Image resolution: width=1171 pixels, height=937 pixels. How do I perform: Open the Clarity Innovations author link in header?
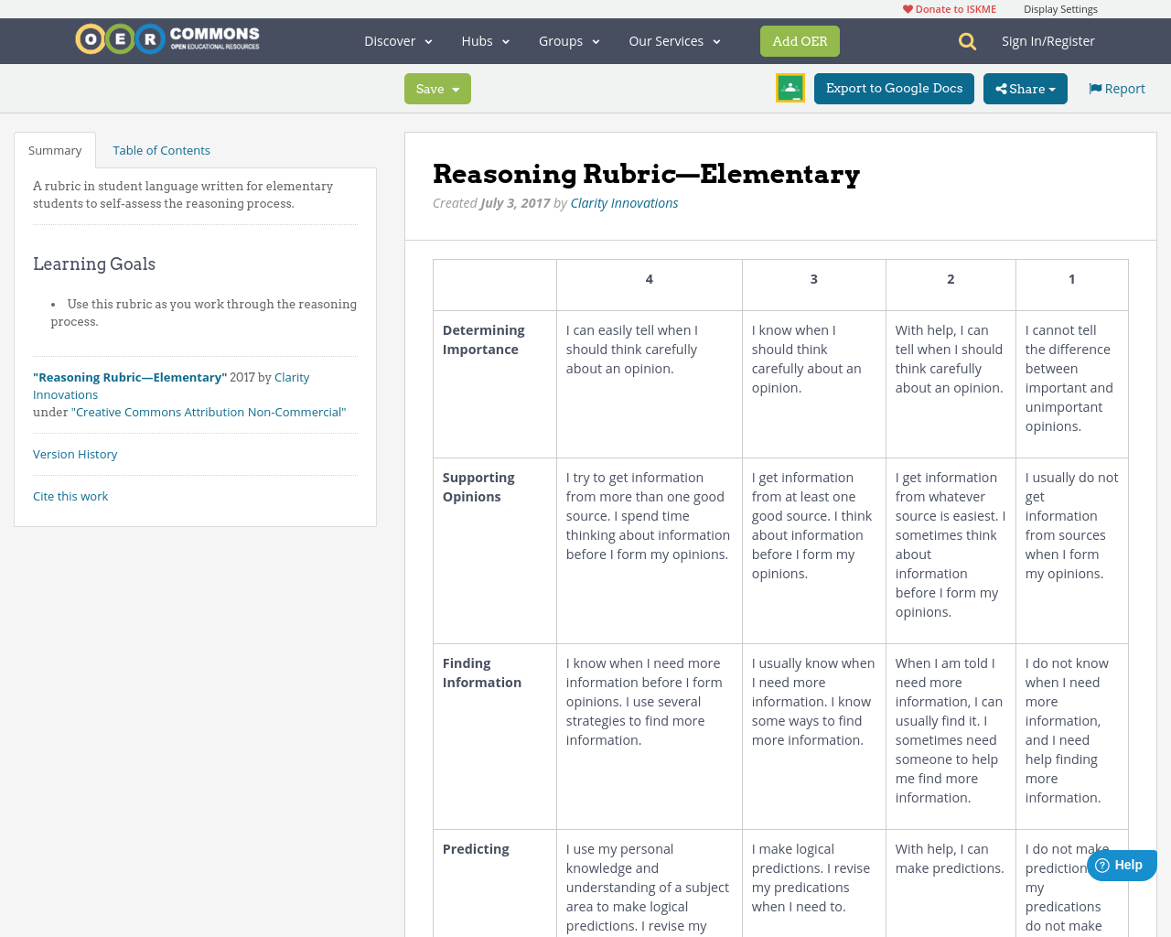pos(624,203)
